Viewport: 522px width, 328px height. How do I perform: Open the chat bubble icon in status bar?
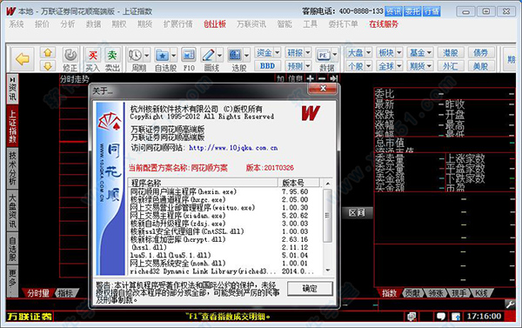click(441, 316)
